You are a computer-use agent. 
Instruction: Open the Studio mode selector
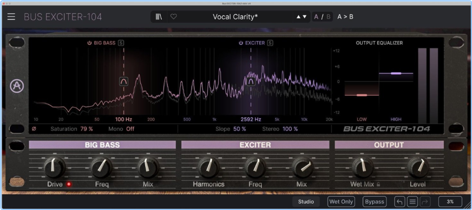306,202
